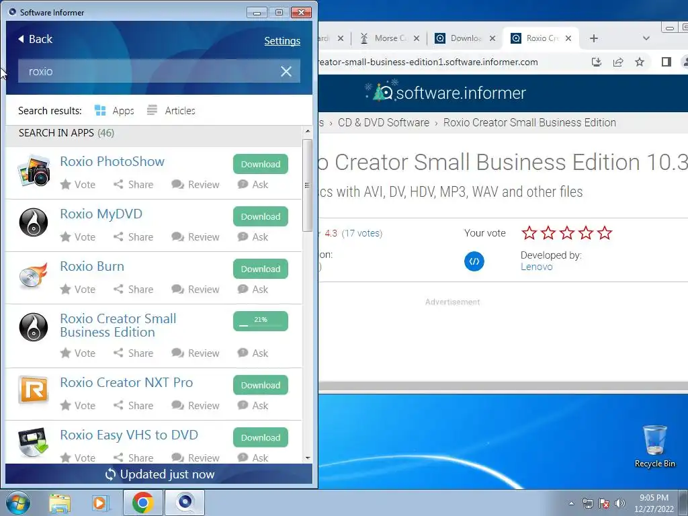Click the Roxio Creator Small Business Edition icon

(x=34, y=327)
